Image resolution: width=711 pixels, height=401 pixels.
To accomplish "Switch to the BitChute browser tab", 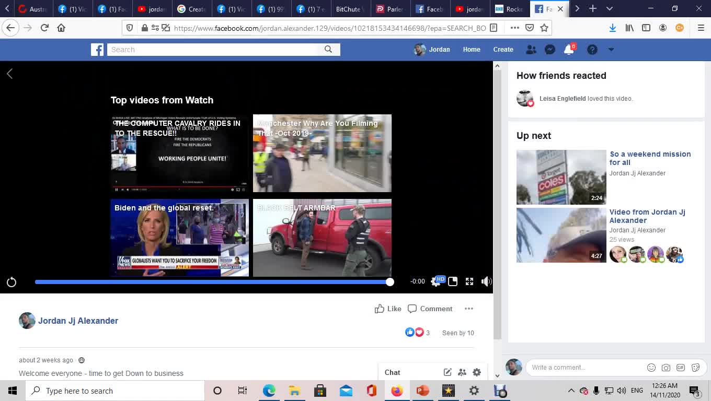I will (x=350, y=9).
